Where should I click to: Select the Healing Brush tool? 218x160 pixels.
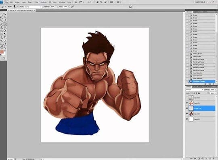[x=1, y=24]
